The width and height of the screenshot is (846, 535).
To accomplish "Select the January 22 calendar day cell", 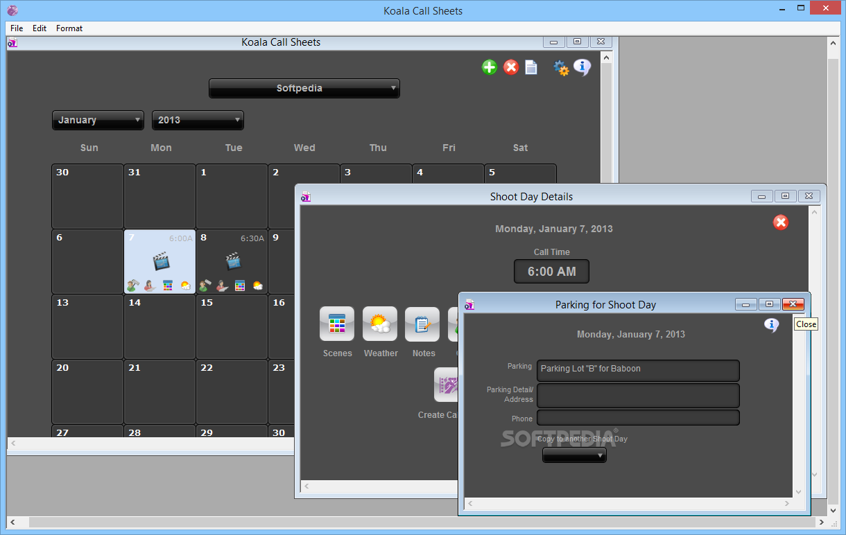I will (232, 392).
